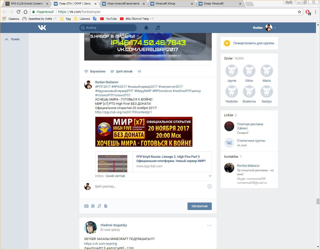Open Blitz Ölümcül Takip bookmark

pos(137,19)
